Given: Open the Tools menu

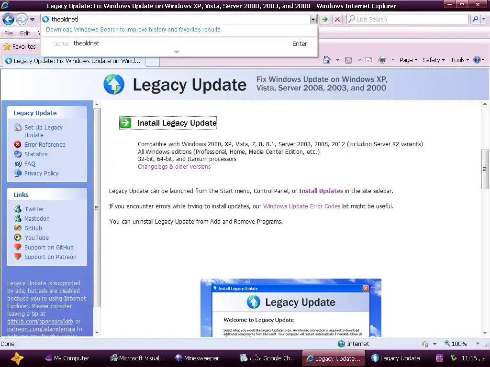Looking at the screenshot, I should pos(459,60).
